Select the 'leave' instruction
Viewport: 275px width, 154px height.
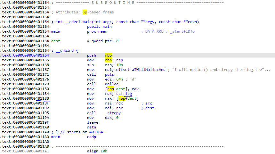(93, 122)
